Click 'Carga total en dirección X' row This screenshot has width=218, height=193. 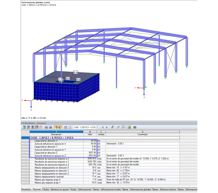click(104, 141)
